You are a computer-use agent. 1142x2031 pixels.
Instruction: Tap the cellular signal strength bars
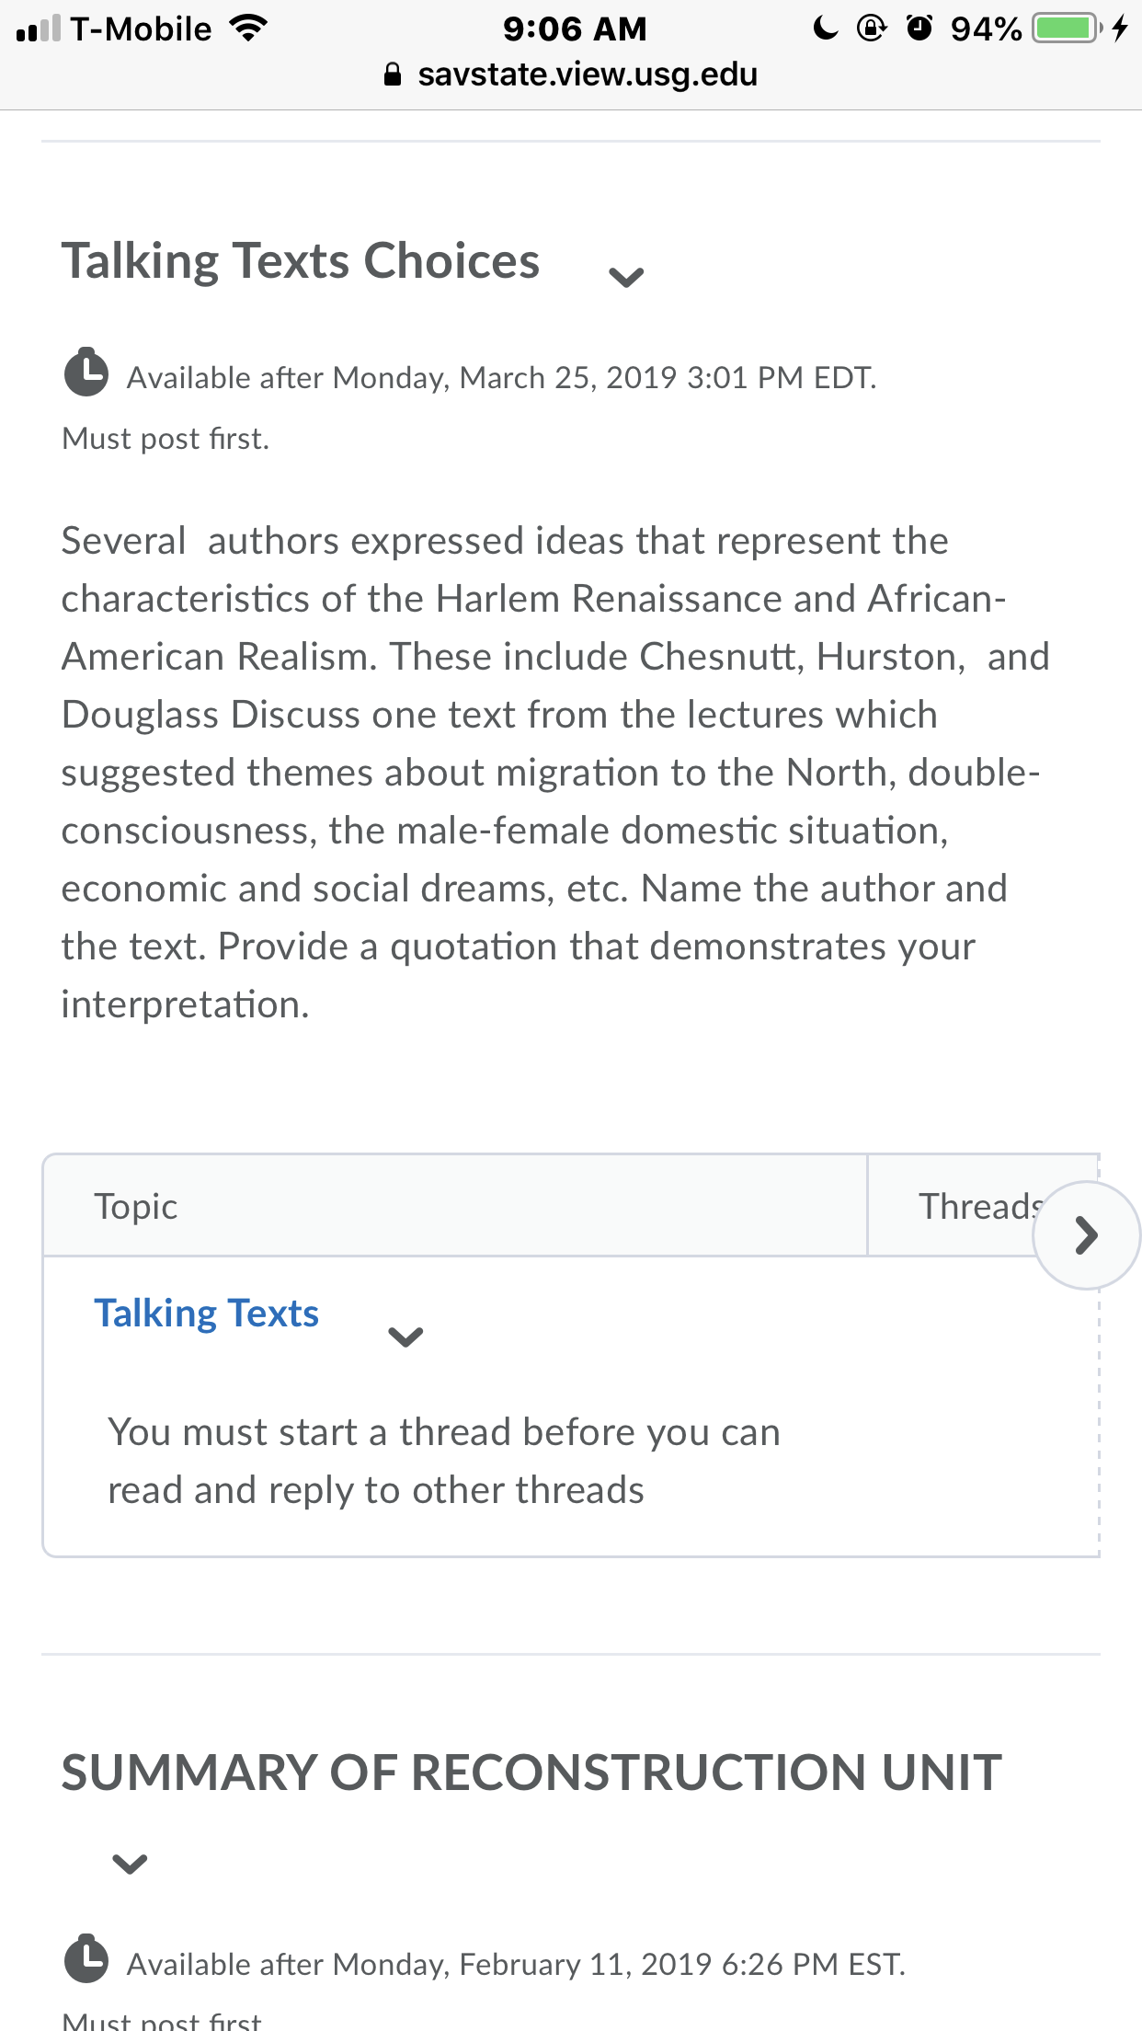point(39,29)
